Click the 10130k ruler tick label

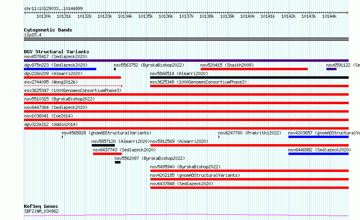point(44,16)
